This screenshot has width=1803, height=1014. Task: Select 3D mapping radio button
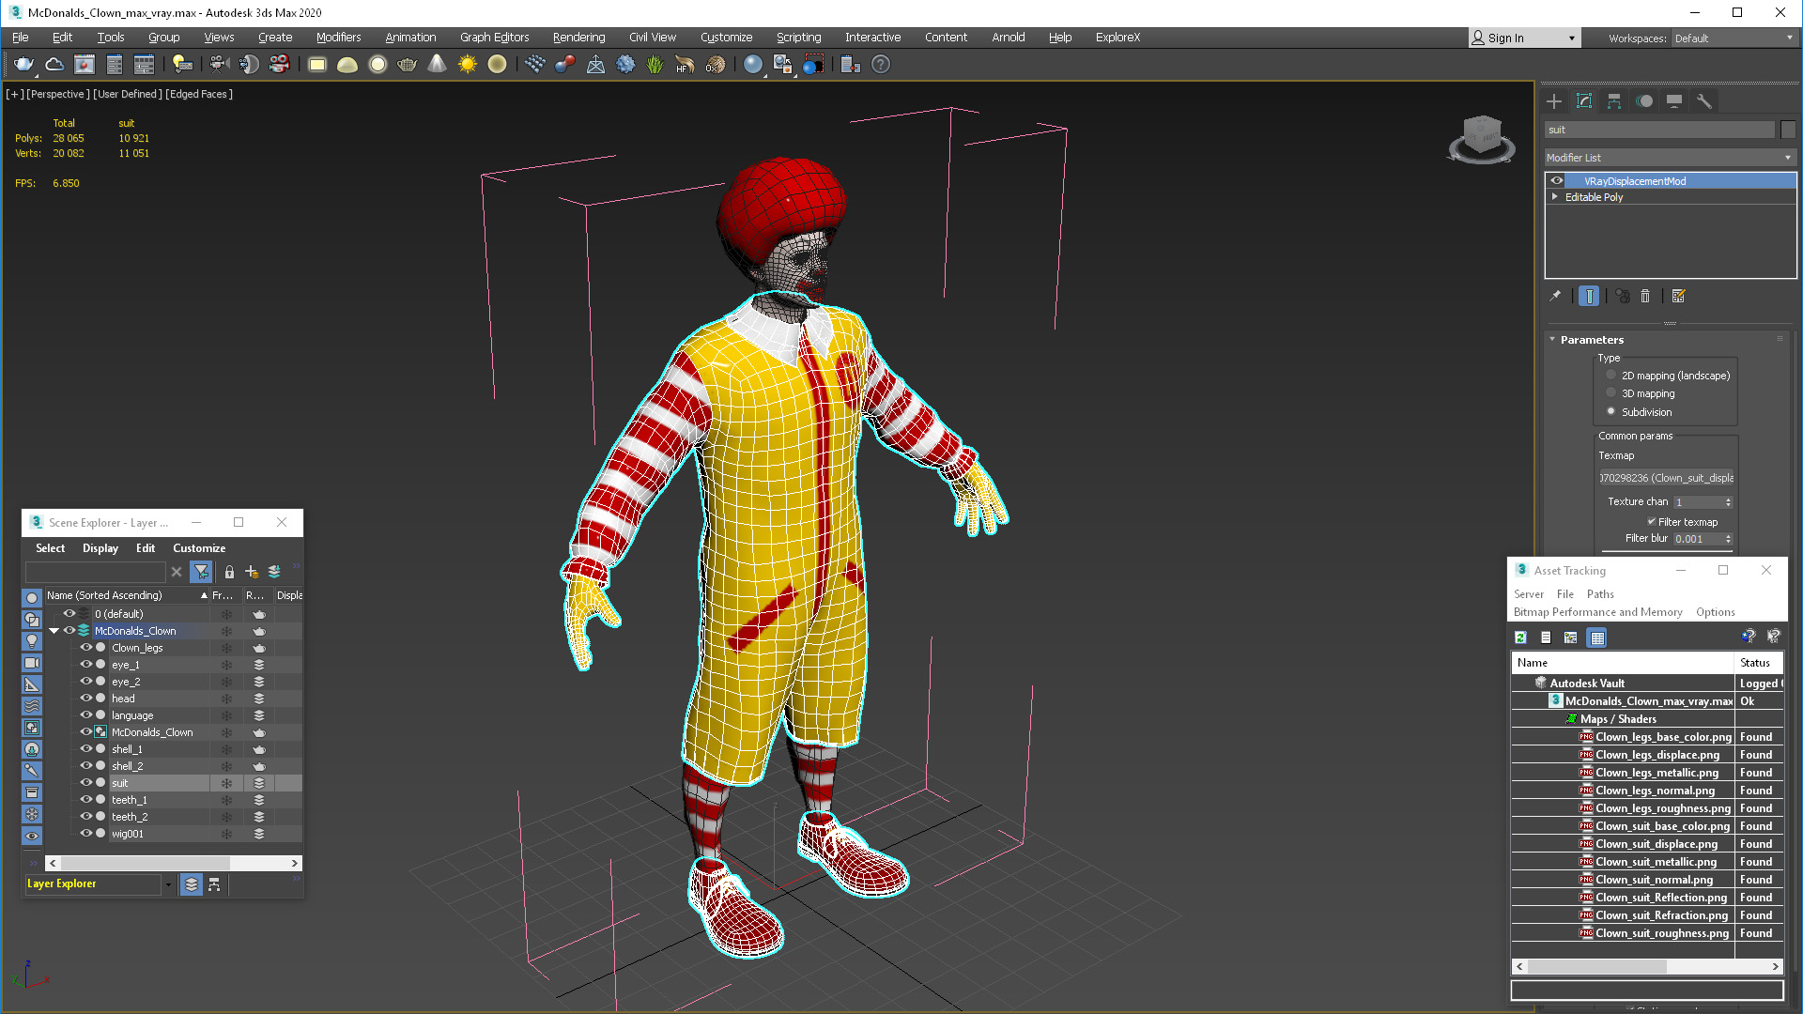1611,393
